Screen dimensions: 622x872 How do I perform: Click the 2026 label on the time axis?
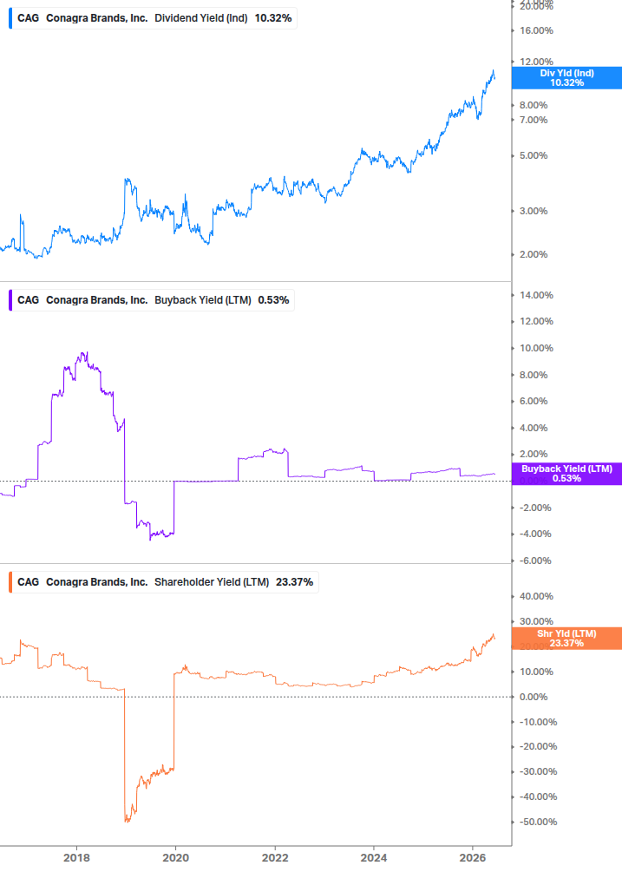pos(473,857)
